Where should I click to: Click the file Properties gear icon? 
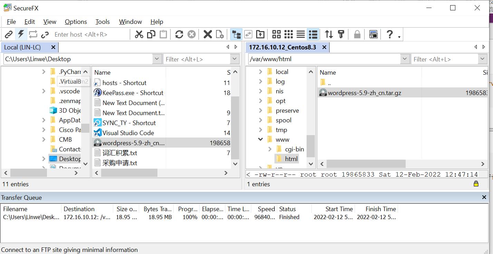220,34
